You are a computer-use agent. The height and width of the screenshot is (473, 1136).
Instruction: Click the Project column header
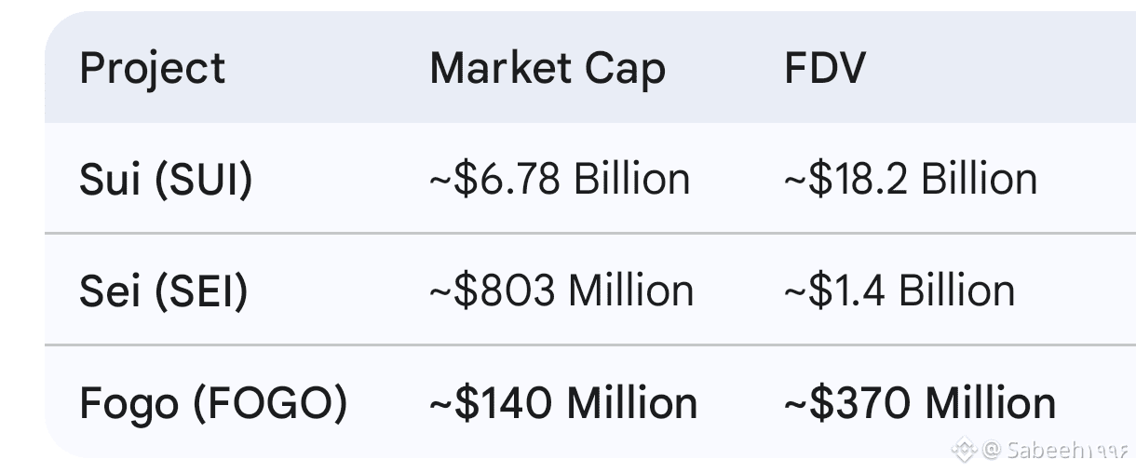[153, 69]
